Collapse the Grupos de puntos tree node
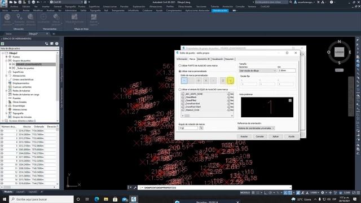The height and width of the screenshot is (203, 361). point(6,60)
